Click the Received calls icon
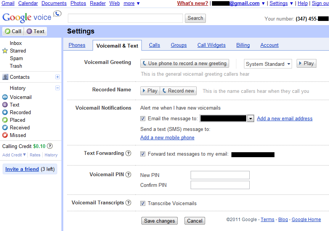 pyautogui.click(x=5, y=127)
